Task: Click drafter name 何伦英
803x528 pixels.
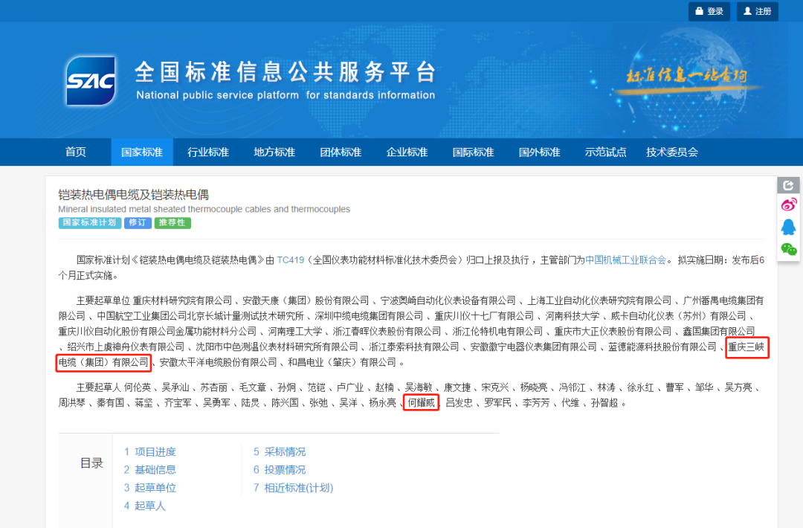Action: 138,387
